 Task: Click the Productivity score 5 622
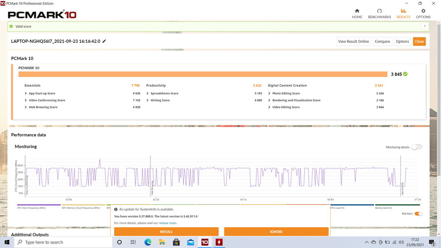pyautogui.click(x=257, y=85)
